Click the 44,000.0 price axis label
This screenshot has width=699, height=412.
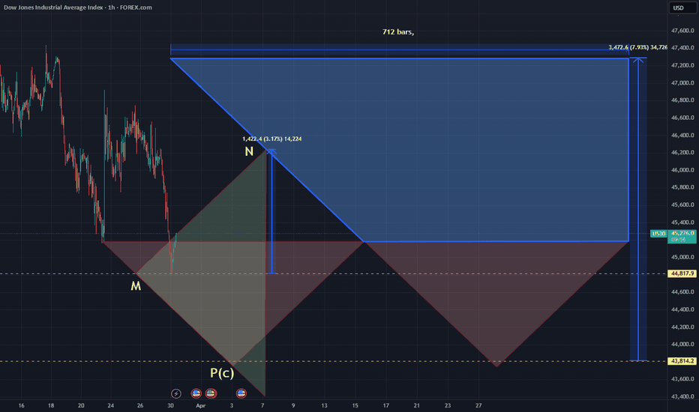click(x=682, y=345)
